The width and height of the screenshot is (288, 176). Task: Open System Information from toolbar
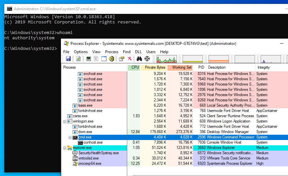pyautogui.click(x=89, y=59)
